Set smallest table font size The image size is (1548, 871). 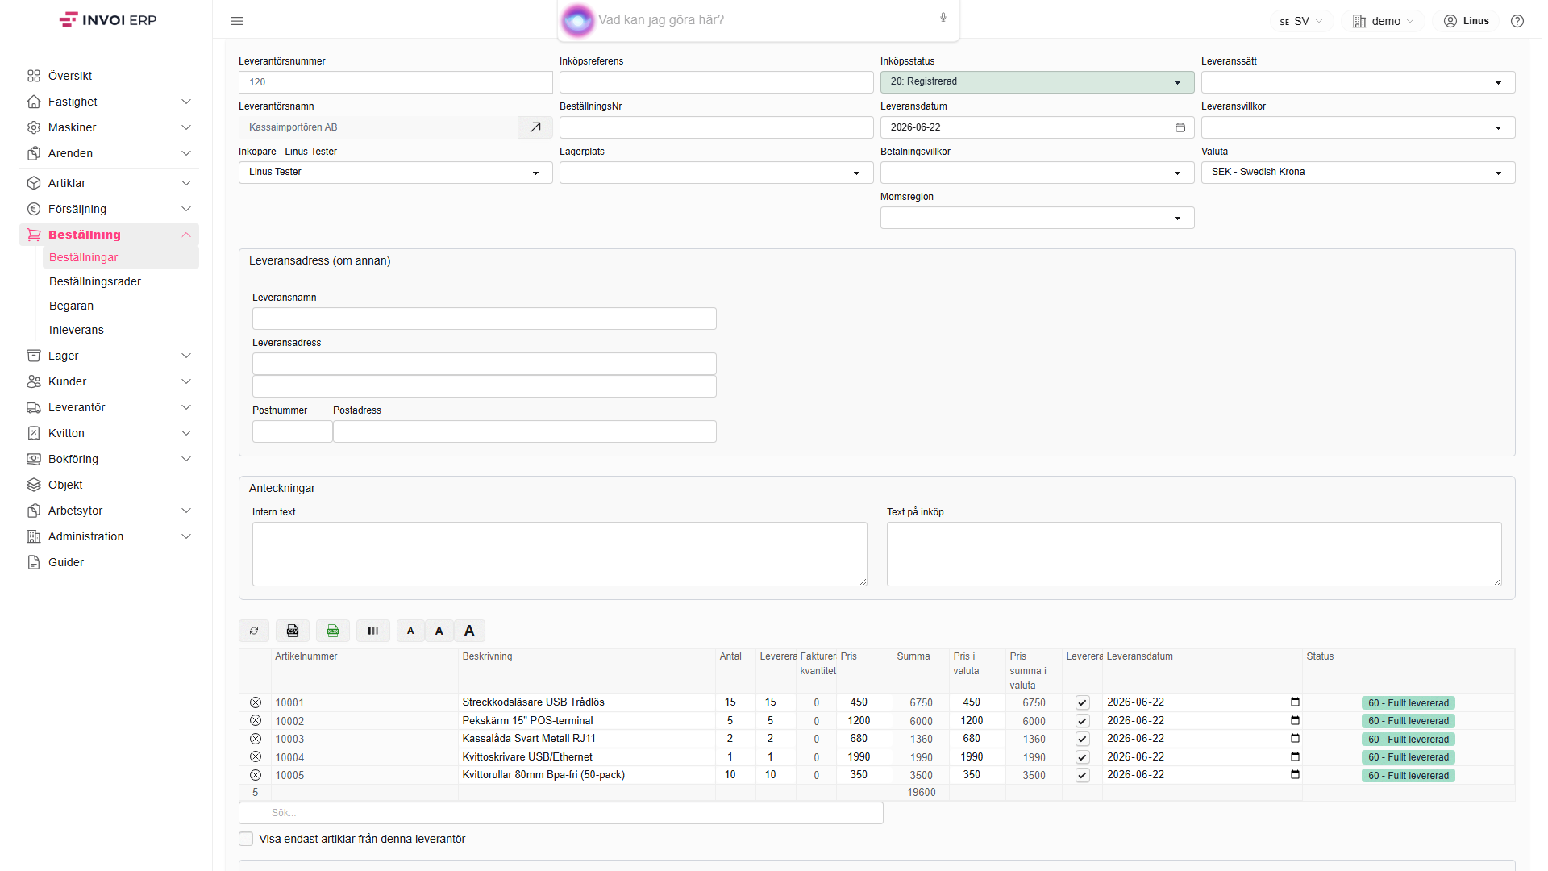click(410, 631)
